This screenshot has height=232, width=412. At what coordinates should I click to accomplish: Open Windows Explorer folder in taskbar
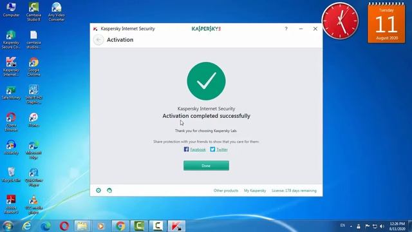tap(82, 226)
